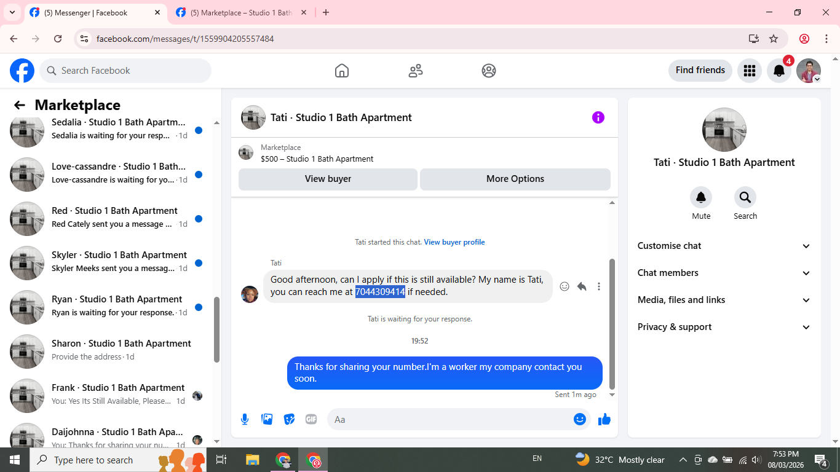Click the Facebook logo icon
The image size is (840, 472).
pyautogui.click(x=22, y=71)
